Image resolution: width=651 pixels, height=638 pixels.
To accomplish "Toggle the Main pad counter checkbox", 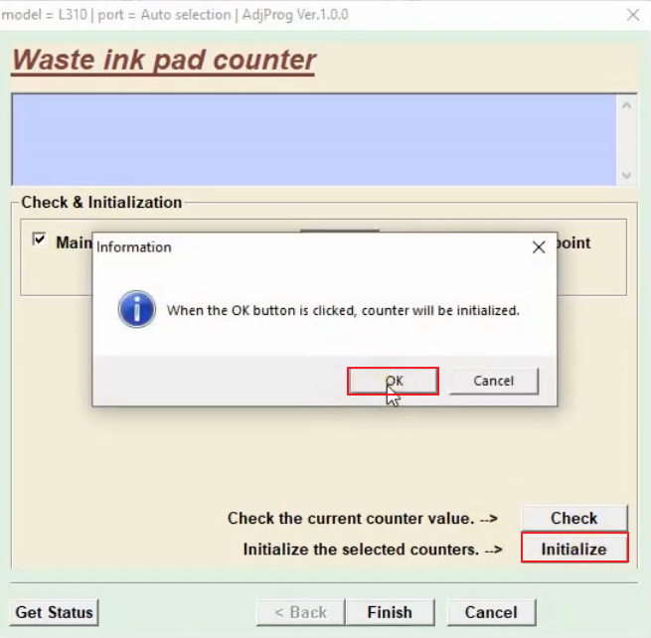I will [x=40, y=240].
